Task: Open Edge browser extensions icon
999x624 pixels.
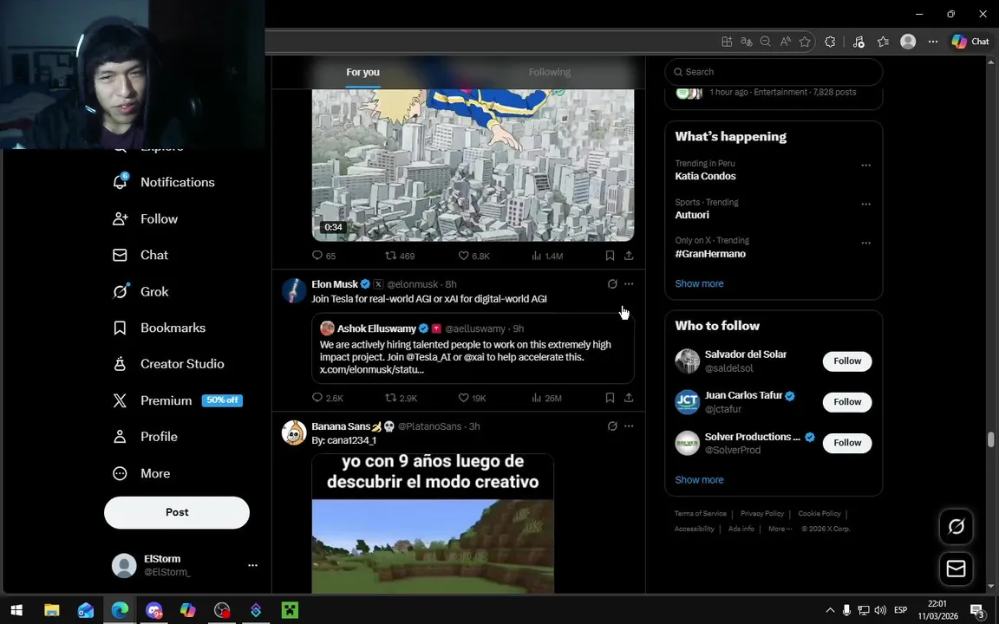Action: click(x=830, y=42)
